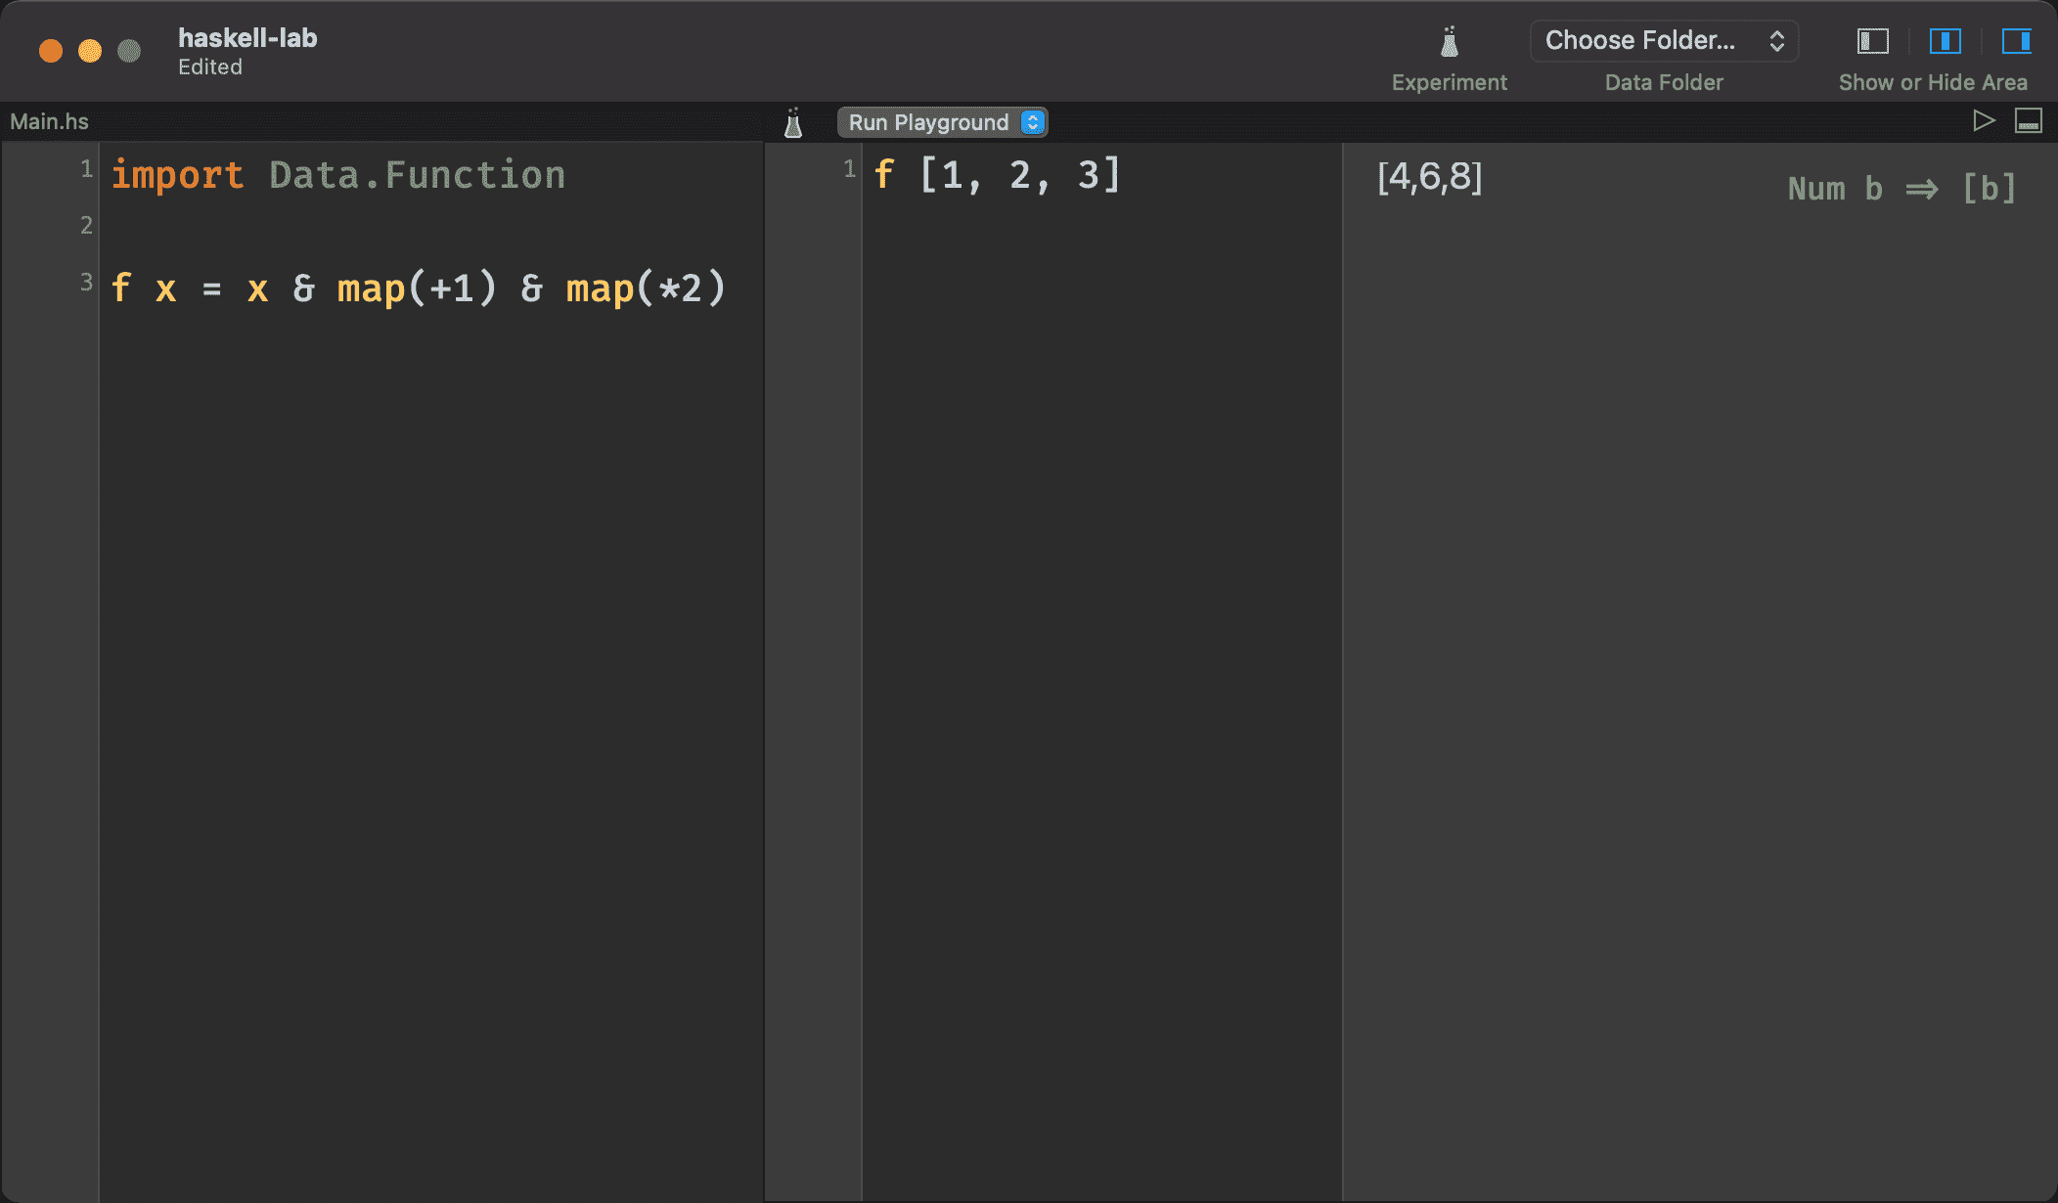This screenshot has height=1203, width=2058.
Task: Click the Show or Hide Area label
Action: [1933, 83]
